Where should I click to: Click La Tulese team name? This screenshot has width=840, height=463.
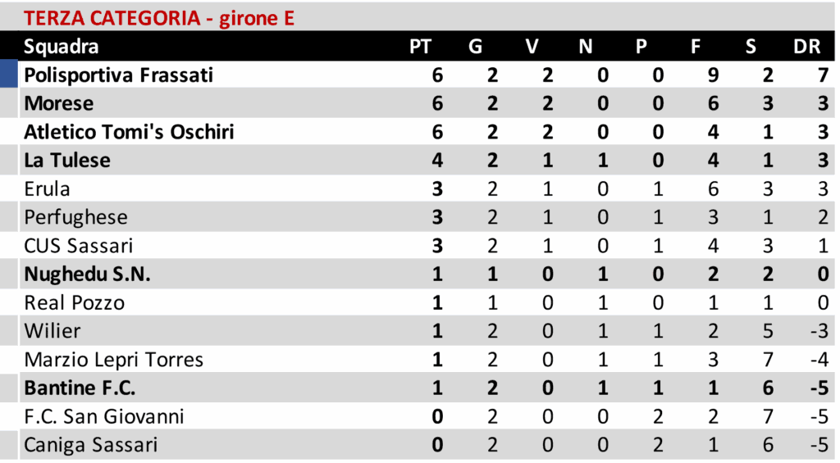(67, 161)
